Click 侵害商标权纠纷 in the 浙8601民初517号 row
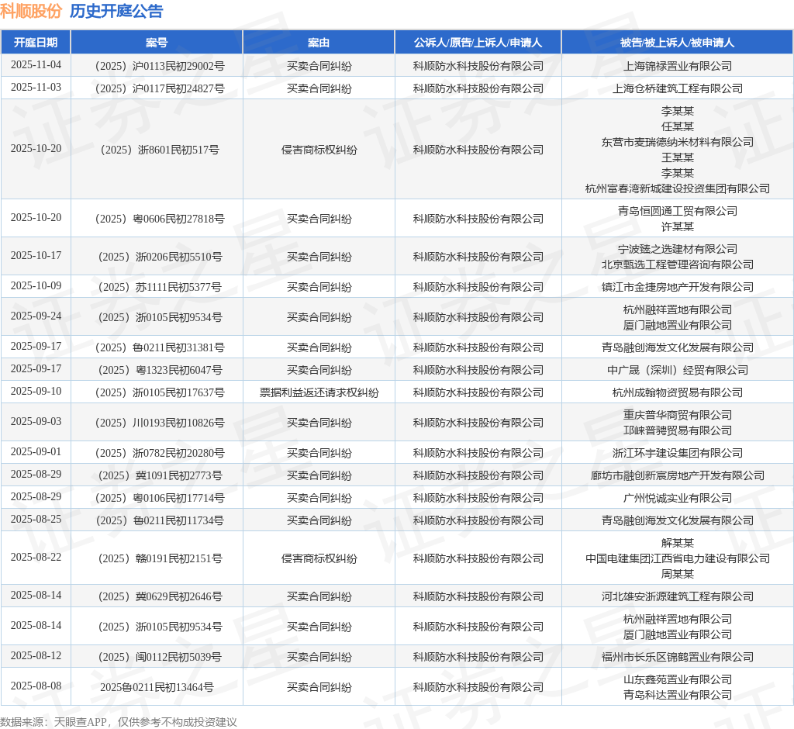 coord(319,150)
